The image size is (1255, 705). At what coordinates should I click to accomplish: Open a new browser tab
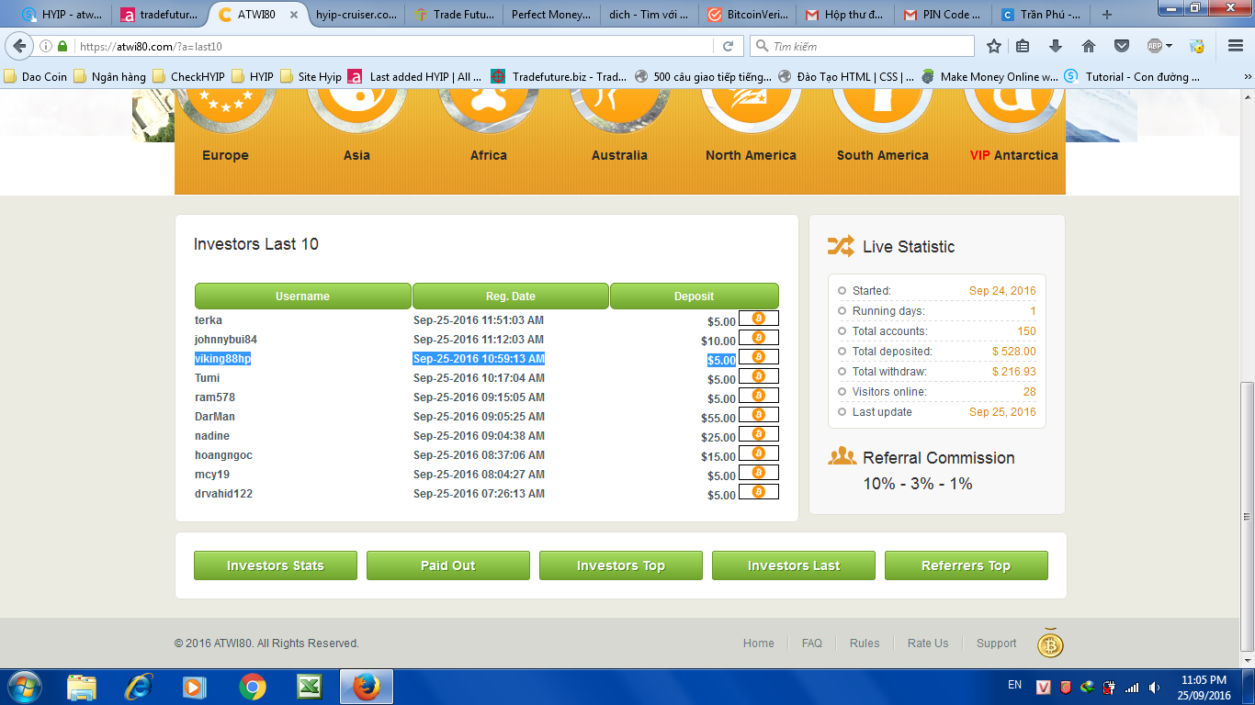1106,15
